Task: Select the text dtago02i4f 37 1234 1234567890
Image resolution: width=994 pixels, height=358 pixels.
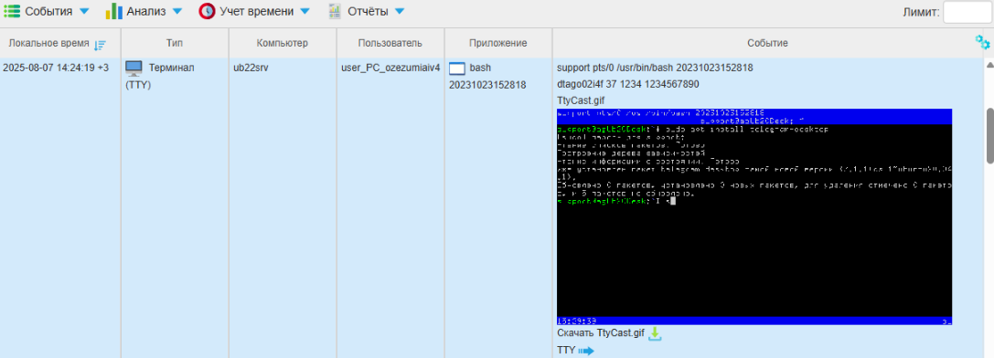Action: [627, 84]
